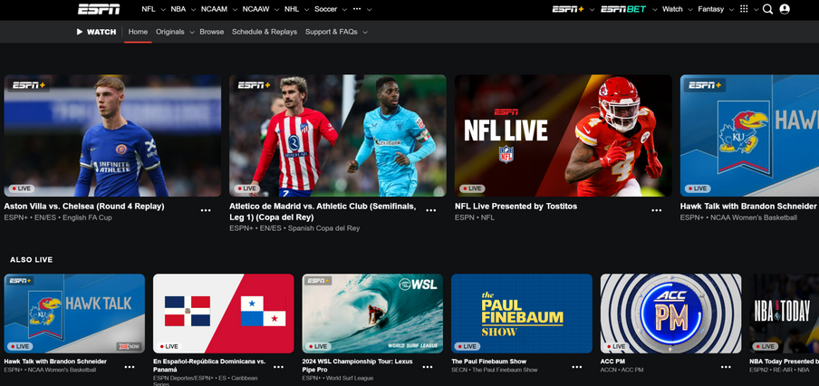Open the more sports ellipsis in header
The width and height of the screenshot is (819, 386).
pyautogui.click(x=357, y=9)
